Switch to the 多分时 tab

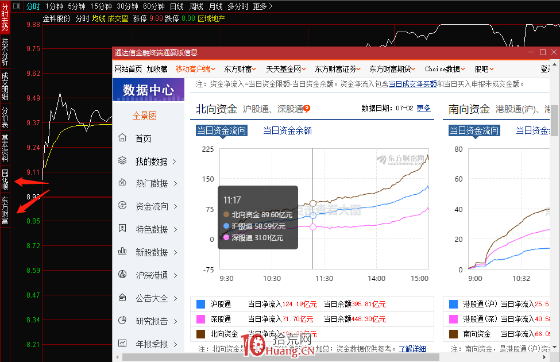pos(238,6)
